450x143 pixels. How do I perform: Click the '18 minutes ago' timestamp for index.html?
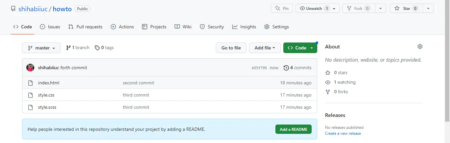point(295,83)
